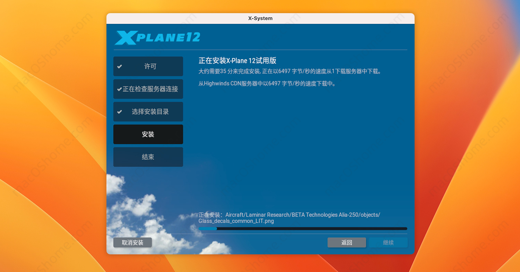520x272 pixels.
Task: Select the 结束 step
Action: click(148, 157)
